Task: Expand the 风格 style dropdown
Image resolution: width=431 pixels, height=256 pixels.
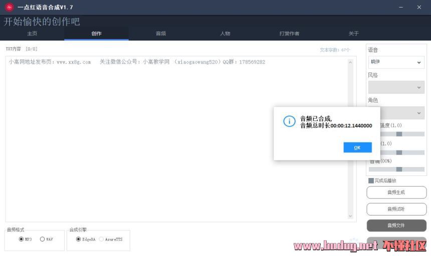Action: pos(396,87)
